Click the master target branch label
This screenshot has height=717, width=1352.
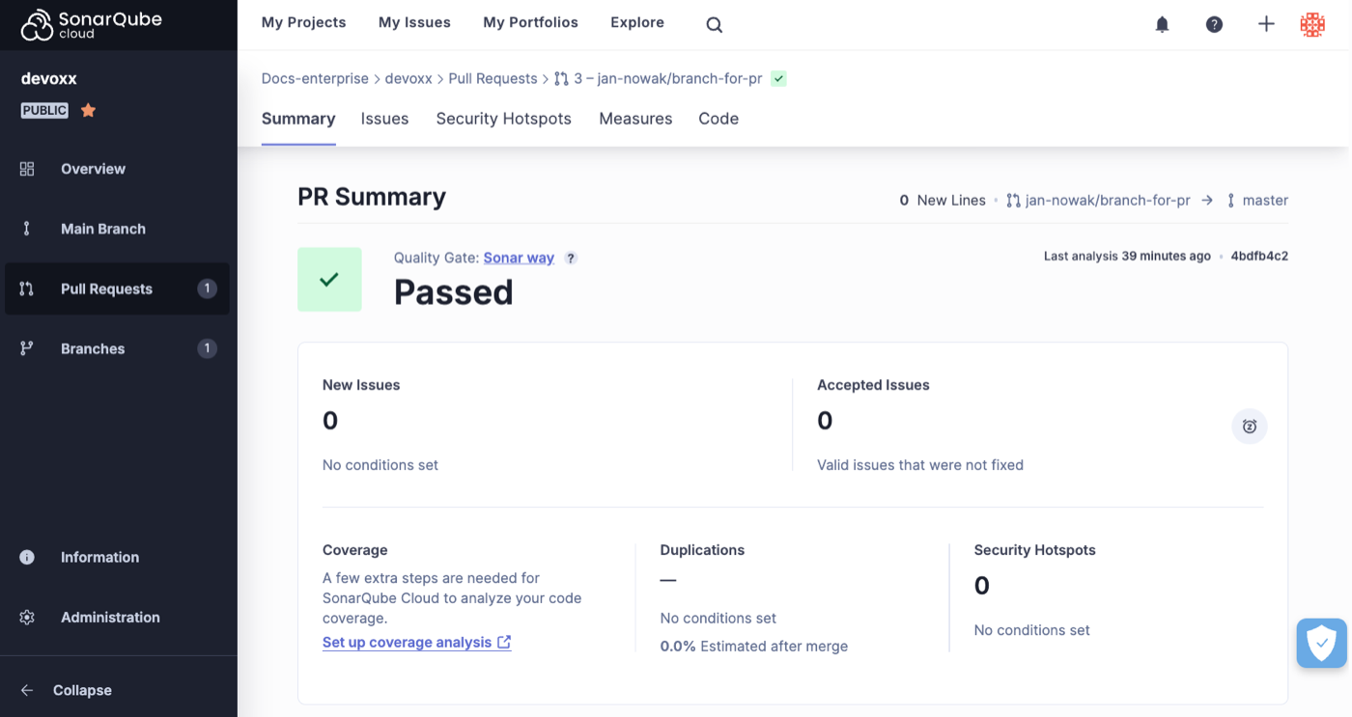tap(1265, 201)
